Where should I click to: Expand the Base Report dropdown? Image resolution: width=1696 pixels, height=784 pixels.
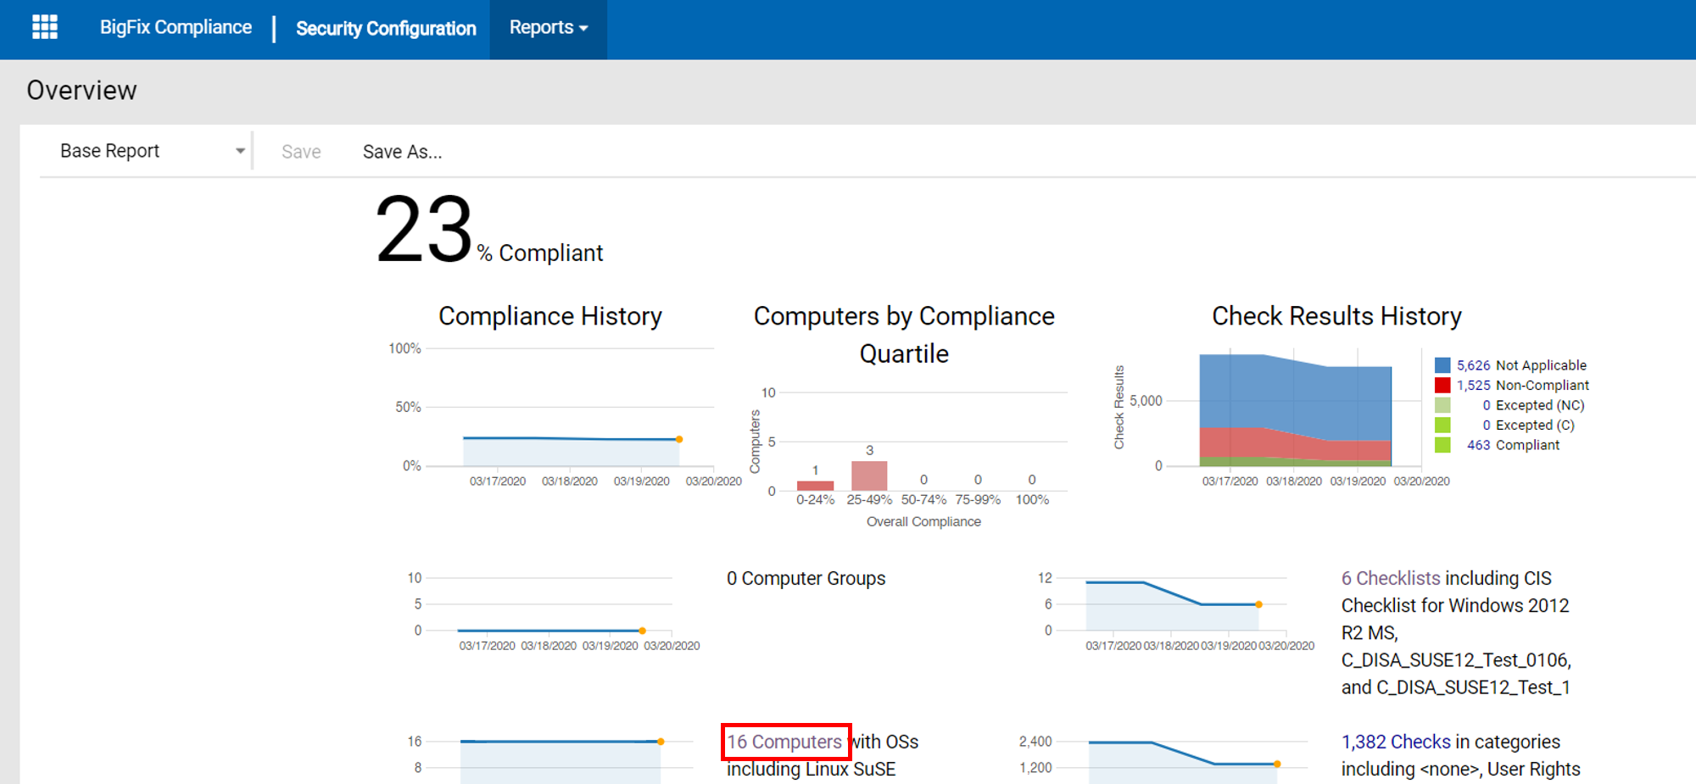click(151, 151)
